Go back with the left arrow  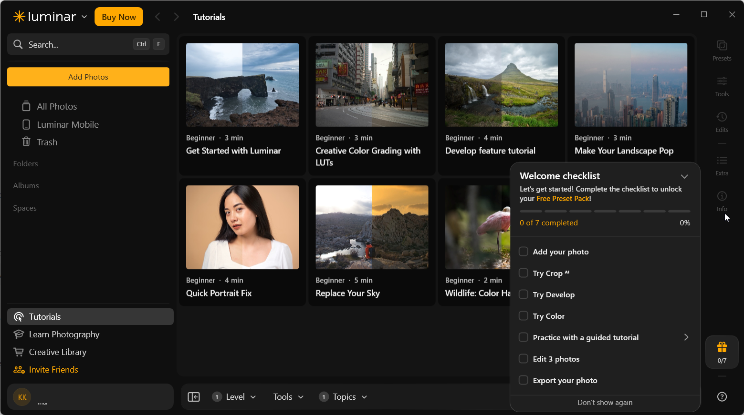(x=157, y=17)
